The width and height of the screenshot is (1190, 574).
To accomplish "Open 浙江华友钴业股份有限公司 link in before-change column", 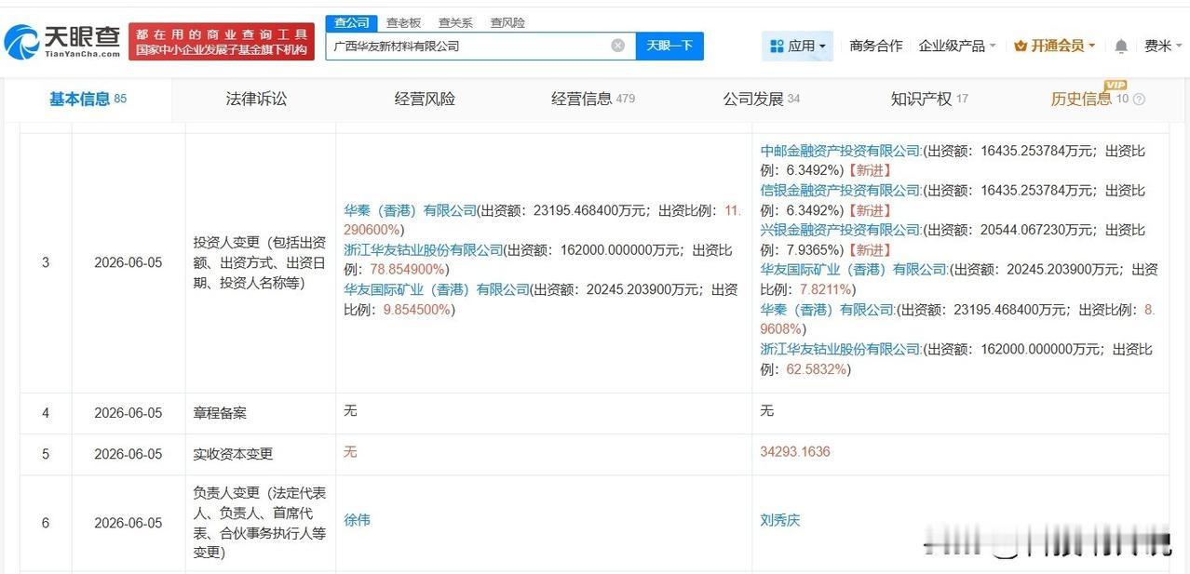I will pos(424,250).
